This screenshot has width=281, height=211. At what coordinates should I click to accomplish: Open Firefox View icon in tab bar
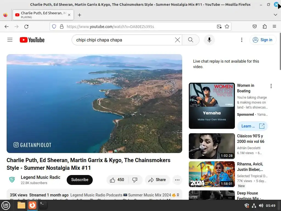[5, 15]
